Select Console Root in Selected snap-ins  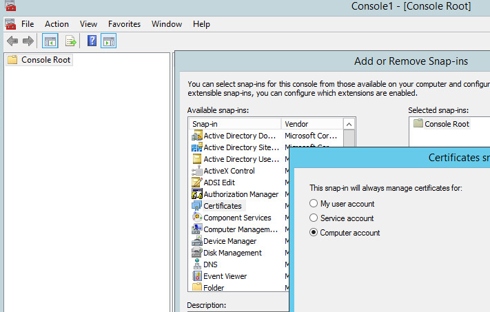coord(447,124)
